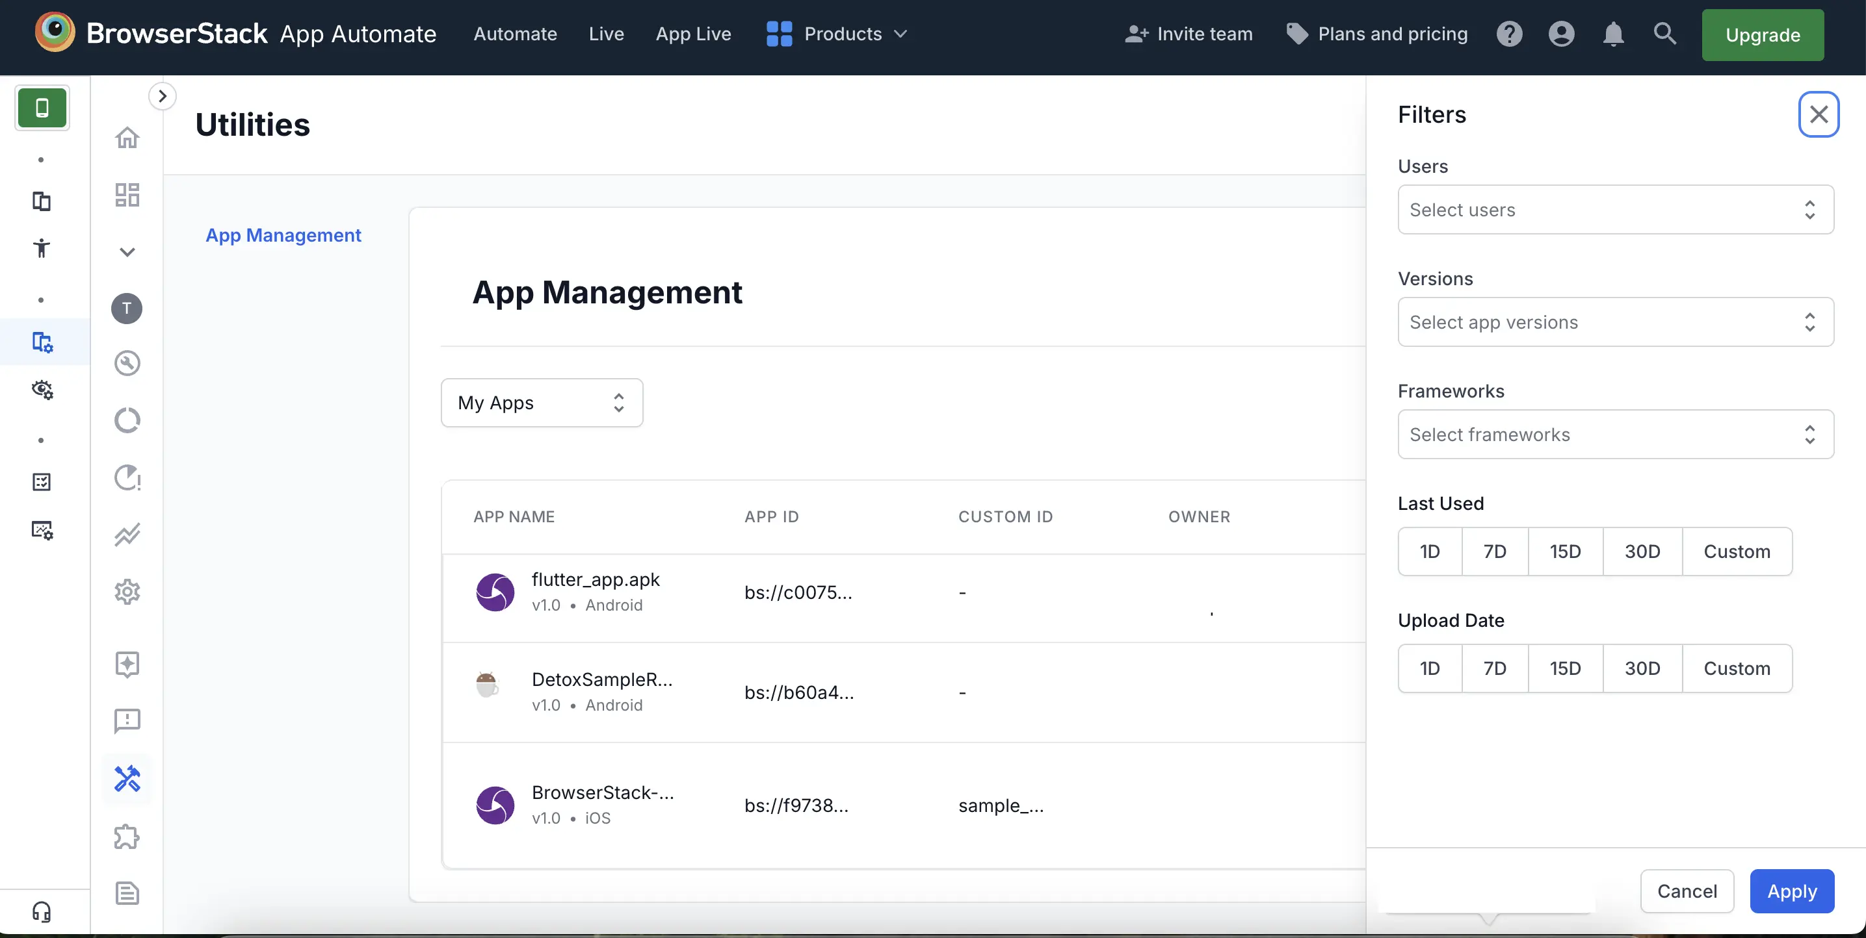
Task: Open the puzzle piece integrations icon
Action: click(127, 836)
